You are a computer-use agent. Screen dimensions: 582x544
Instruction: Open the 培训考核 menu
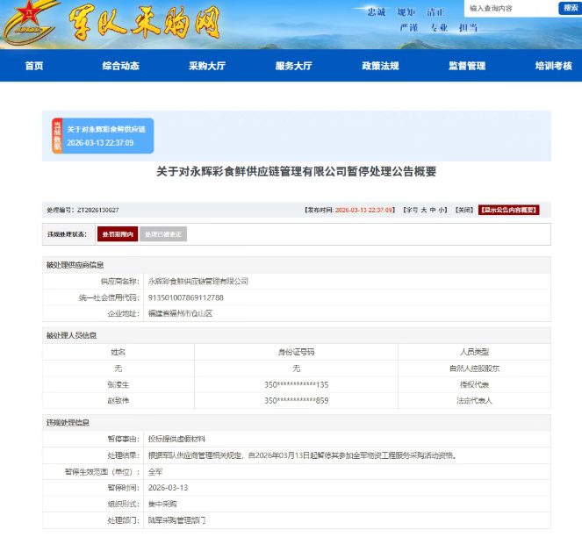(x=553, y=66)
